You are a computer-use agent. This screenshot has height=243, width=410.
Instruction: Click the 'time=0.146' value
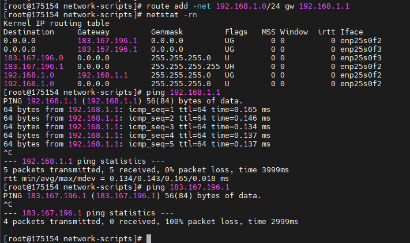tap(234, 118)
